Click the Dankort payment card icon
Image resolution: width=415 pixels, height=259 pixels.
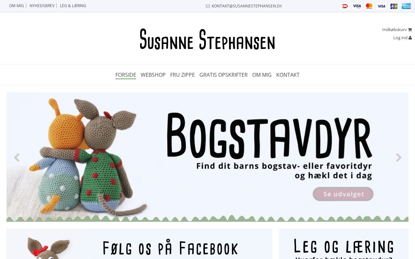pos(345,6)
